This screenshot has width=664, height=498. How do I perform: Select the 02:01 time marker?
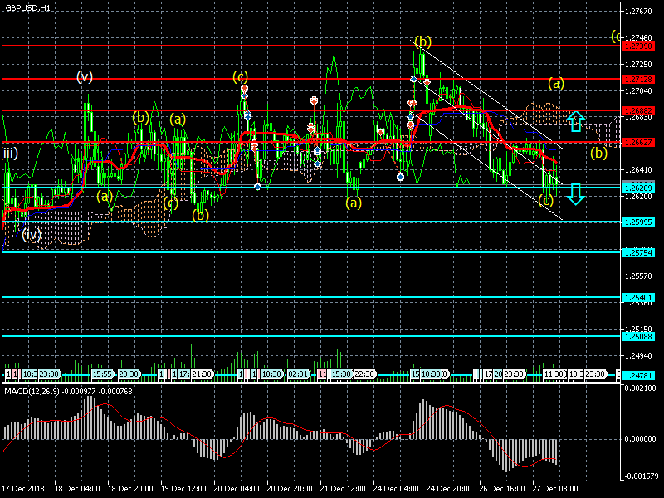tap(298, 374)
